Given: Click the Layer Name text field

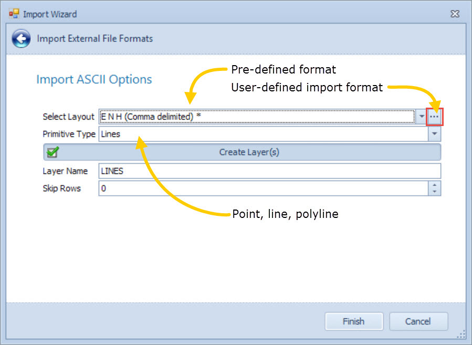Looking at the screenshot, I should [269, 171].
